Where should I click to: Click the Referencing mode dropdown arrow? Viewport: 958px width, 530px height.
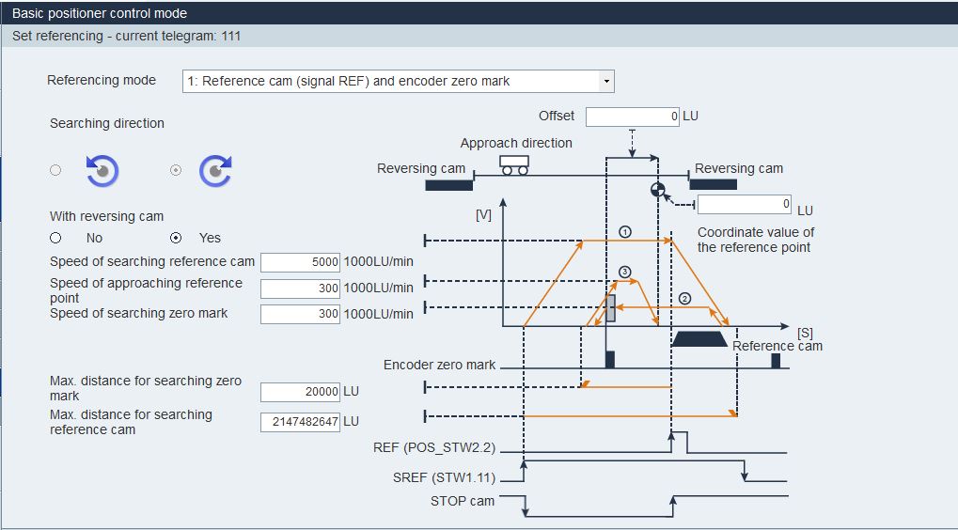coord(606,81)
